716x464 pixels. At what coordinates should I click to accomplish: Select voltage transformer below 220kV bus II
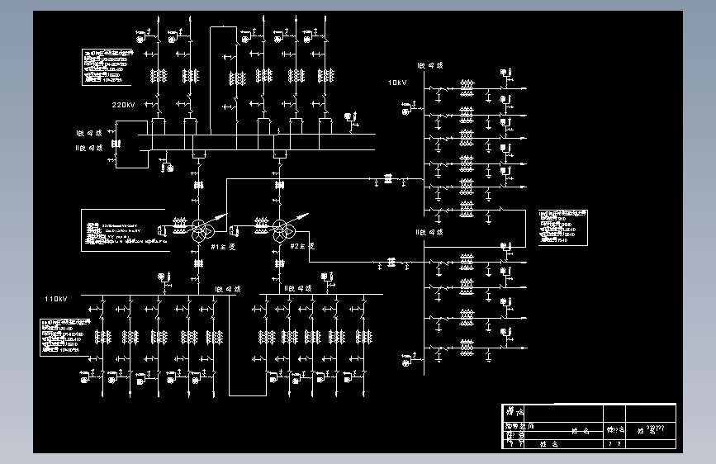point(166,164)
